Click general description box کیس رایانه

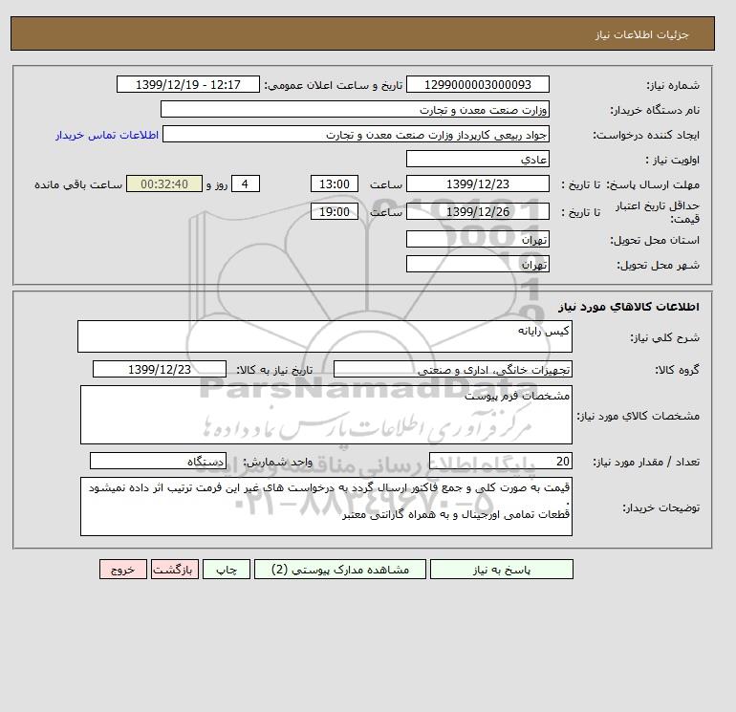pos(325,336)
